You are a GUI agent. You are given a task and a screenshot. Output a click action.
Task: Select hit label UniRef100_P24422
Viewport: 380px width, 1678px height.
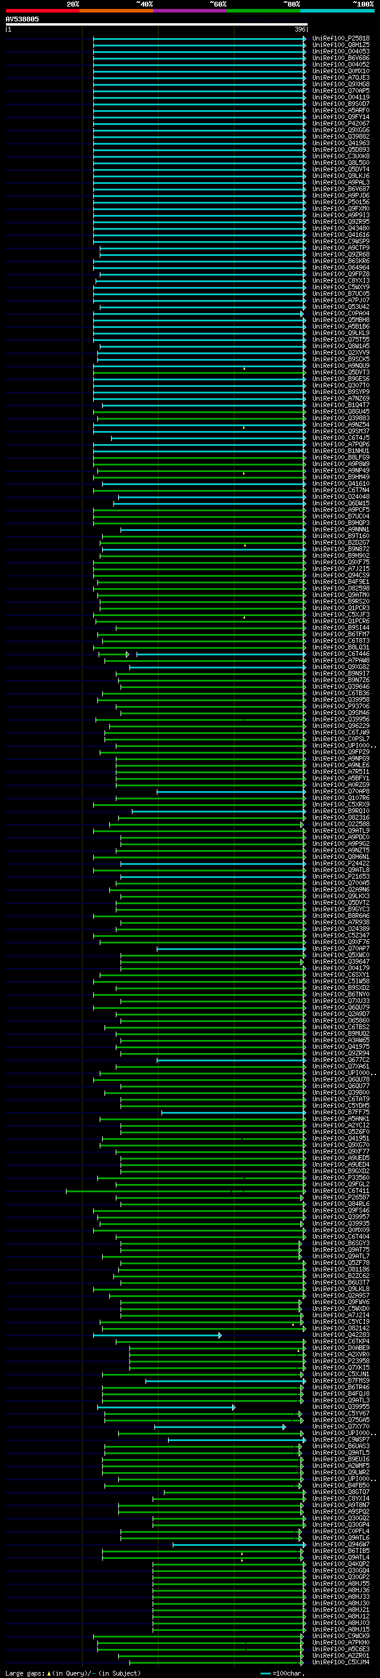coord(341,864)
